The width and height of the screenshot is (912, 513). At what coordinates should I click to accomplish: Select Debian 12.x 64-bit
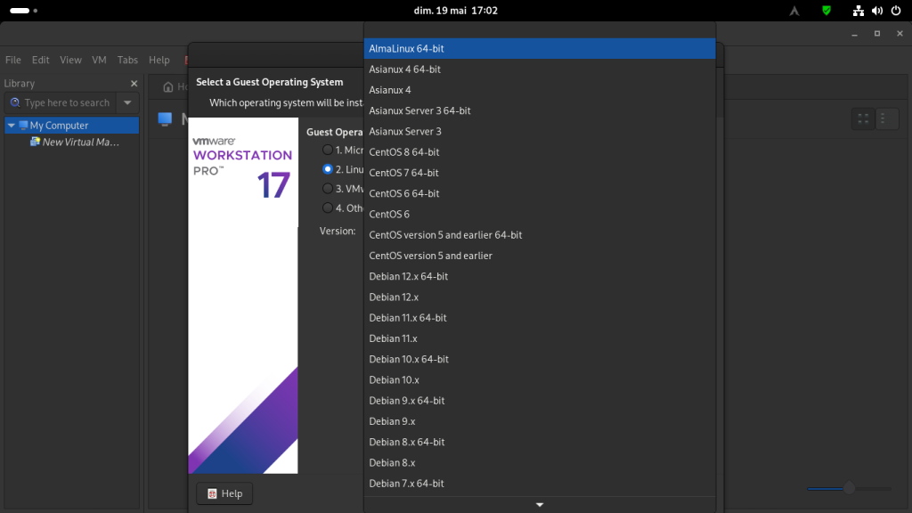tap(539, 276)
